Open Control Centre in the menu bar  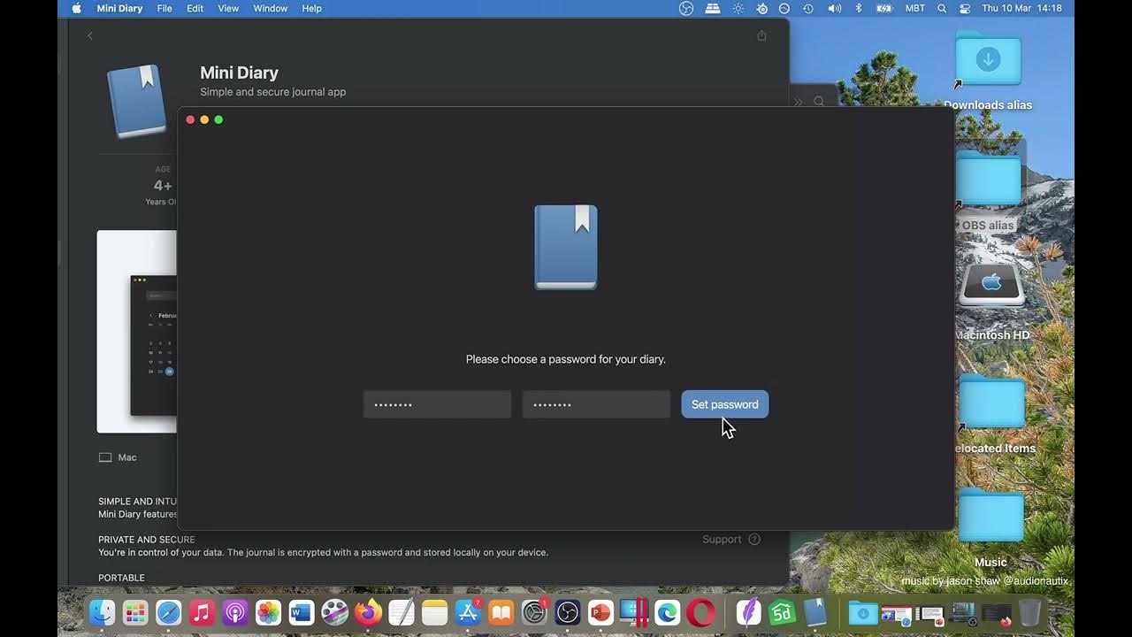[x=963, y=8]
